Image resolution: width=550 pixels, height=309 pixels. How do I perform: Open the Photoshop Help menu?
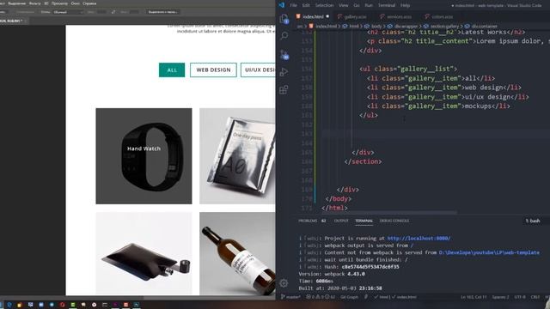coord(89,3)
